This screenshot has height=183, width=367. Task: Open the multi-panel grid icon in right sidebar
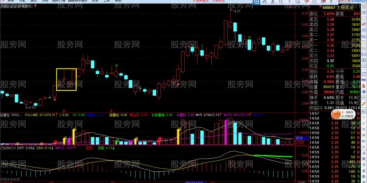[x=364, y=12]
